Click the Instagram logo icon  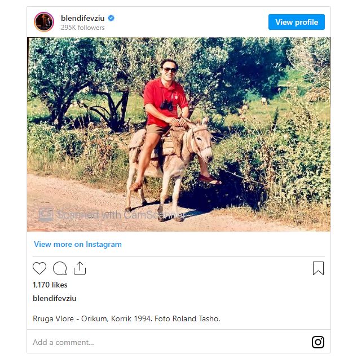click(x=318, y=342)
